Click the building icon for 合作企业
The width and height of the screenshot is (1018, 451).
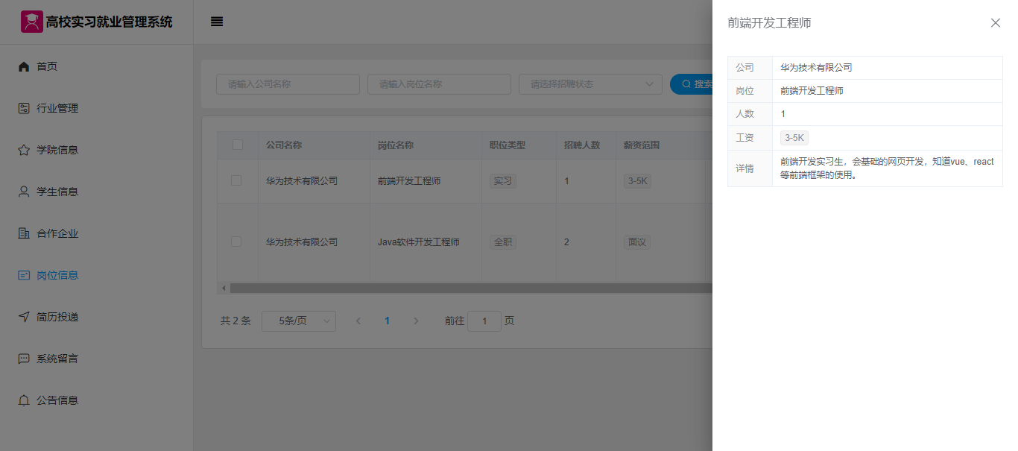24,233
